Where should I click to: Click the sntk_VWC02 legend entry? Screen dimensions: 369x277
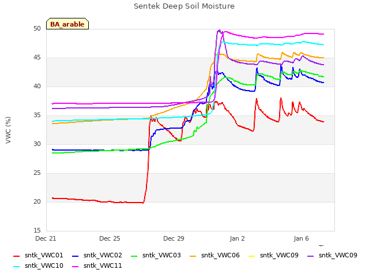(97, 255)
